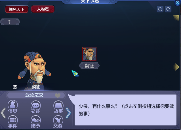Go back with left gray chevron
The height and width of the screenshot is (130, 181).
click(3, 113)
